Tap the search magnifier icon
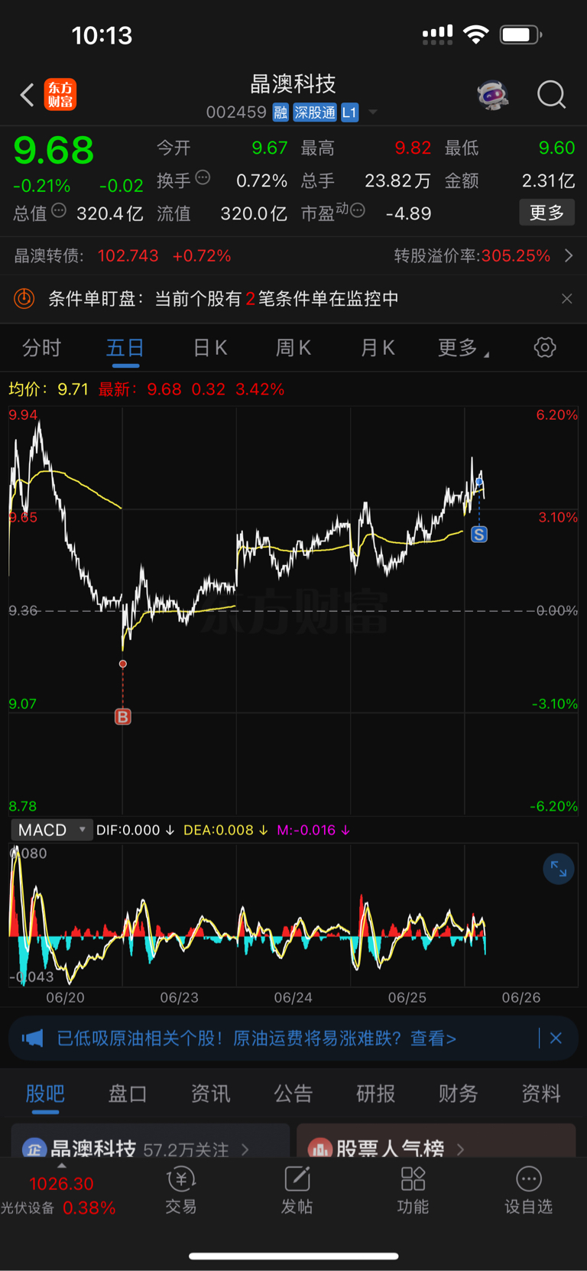Screen dimensions: 587x1271 [x=551, y=95]
